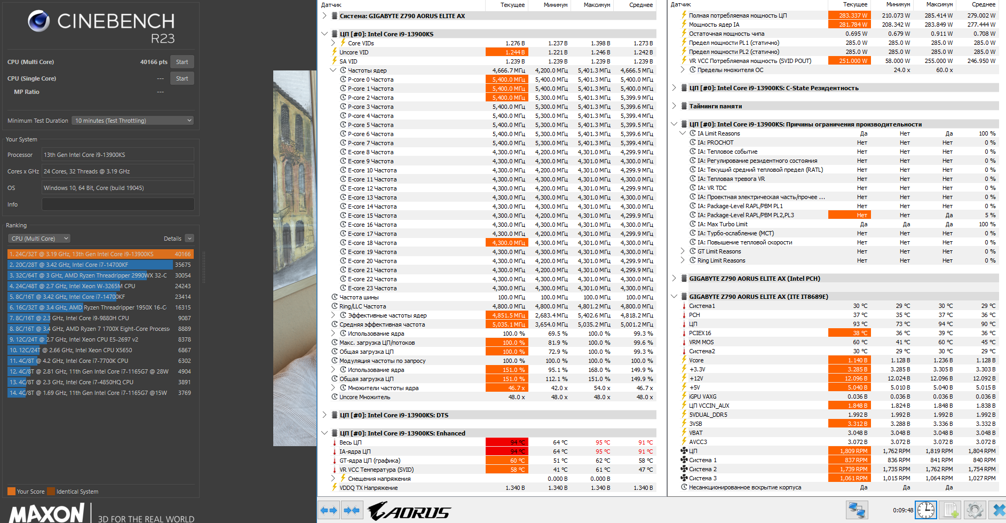
Task: Click the thermometer icon beside PCH row
Action: 684,315
